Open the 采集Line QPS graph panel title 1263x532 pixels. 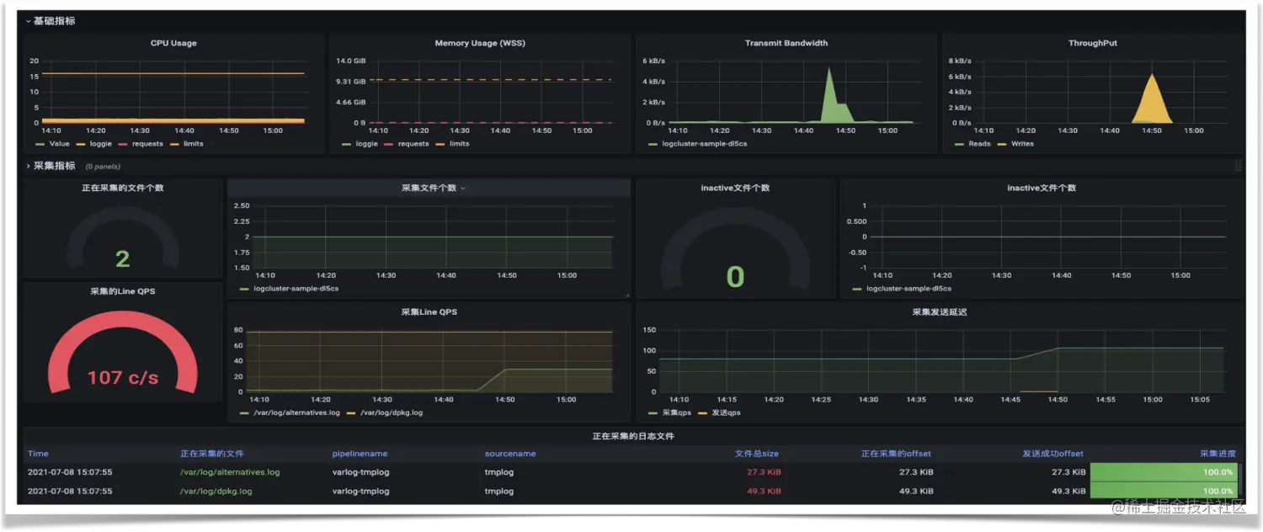tap(429, 312)
